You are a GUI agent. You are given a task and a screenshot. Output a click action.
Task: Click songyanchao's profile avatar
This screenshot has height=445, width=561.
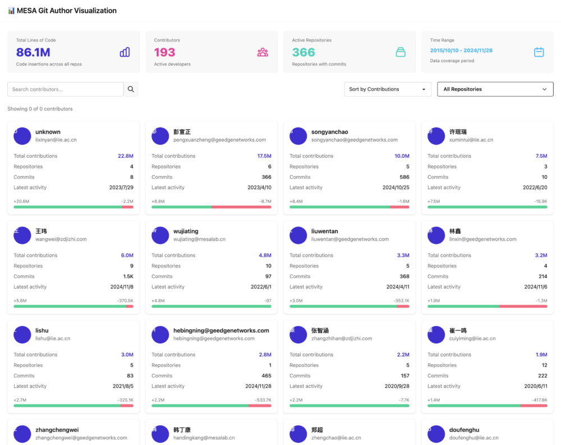[298, 136]
